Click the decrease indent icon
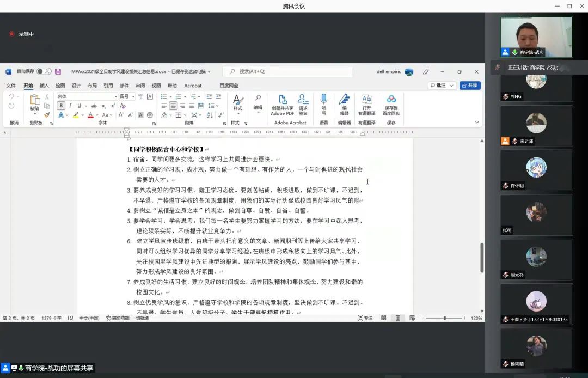 [x=209, y=96]
